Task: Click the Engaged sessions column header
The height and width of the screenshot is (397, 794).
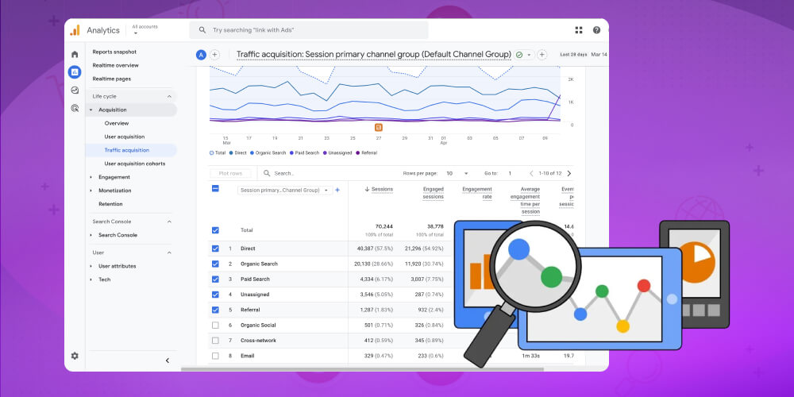Action: [433, 193]
